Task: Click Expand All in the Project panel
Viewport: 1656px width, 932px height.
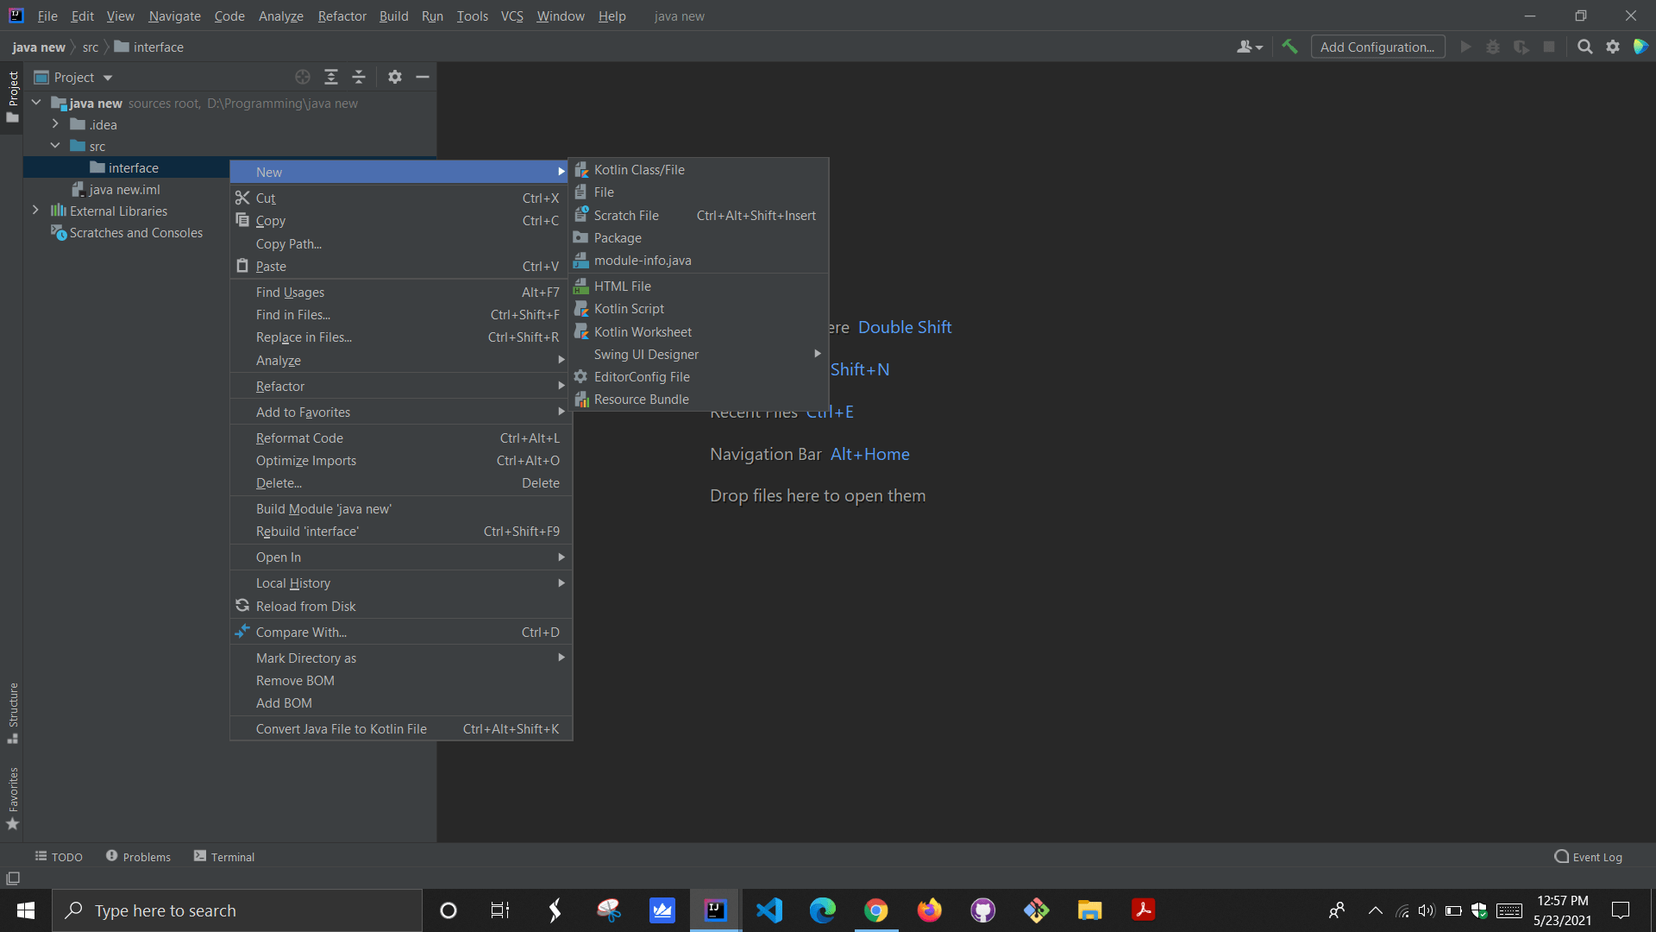Action: coord(331,77)
